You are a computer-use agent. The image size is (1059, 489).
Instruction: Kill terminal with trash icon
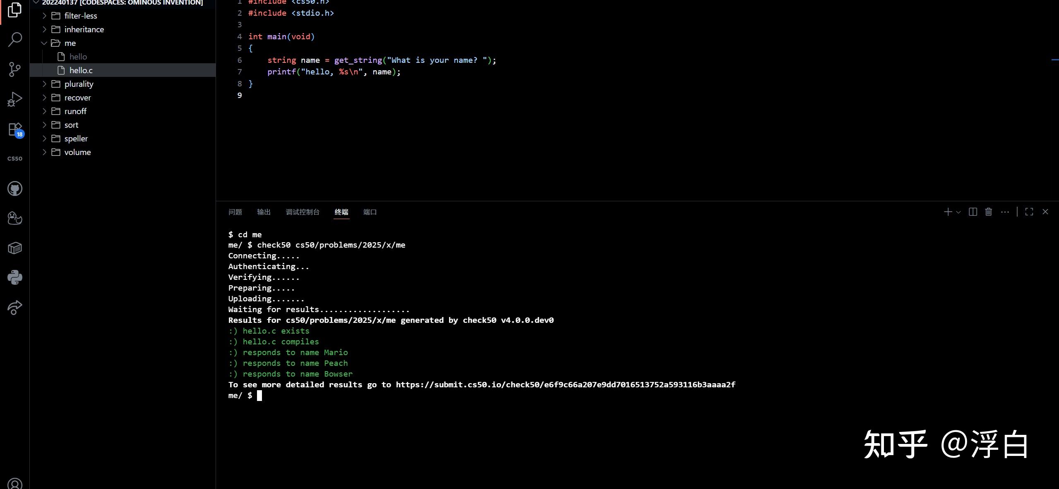pos(989,212)
